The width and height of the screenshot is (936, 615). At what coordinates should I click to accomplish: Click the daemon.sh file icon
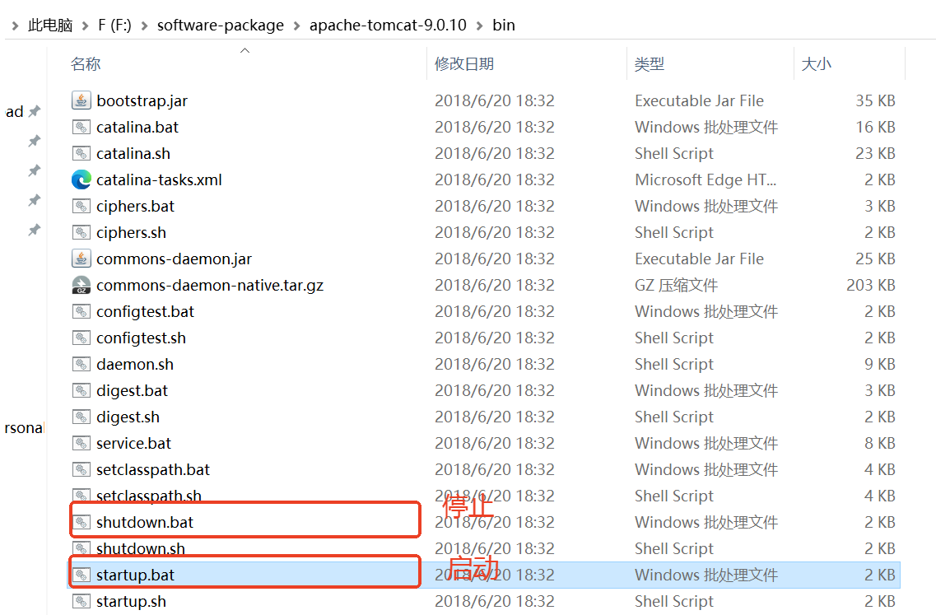[x=81, y=364]
